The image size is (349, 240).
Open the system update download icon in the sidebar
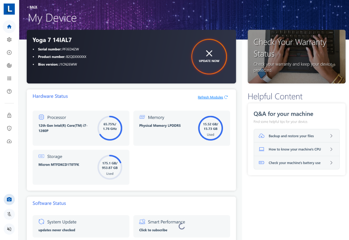click(9, 53)
